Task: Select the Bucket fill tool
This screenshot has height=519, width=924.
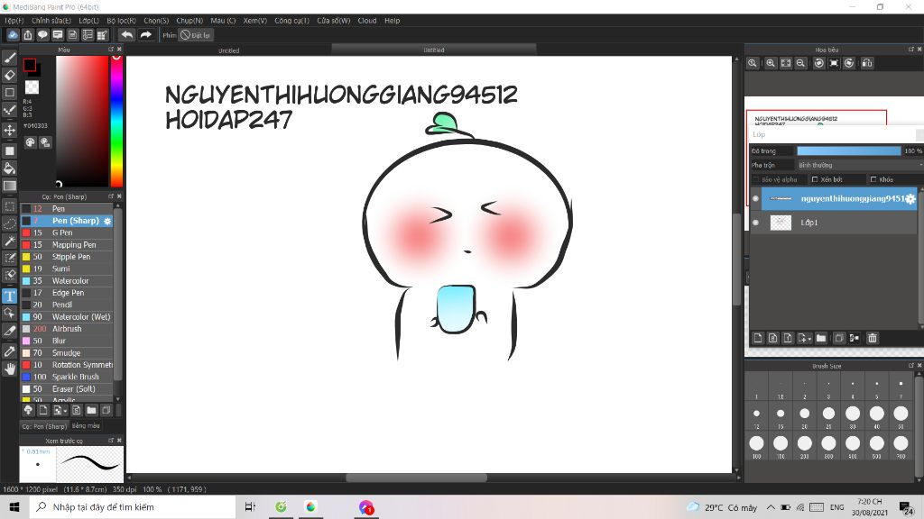Action: [x=9, y=168]
